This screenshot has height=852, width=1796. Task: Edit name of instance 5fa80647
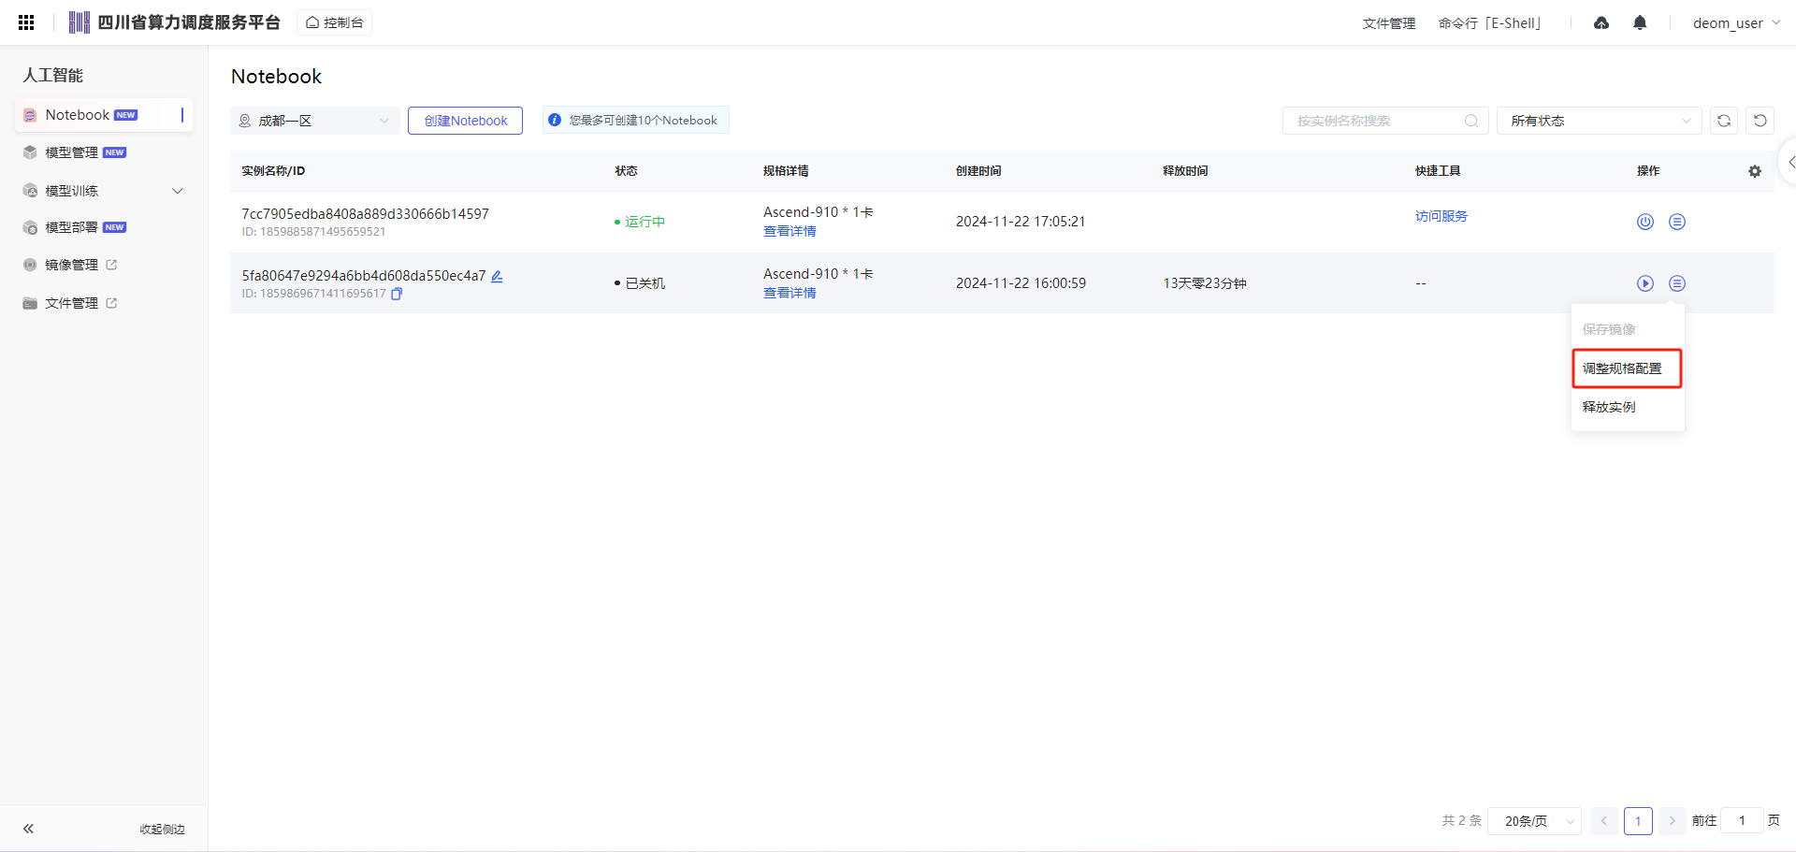[x=497, y=276]
